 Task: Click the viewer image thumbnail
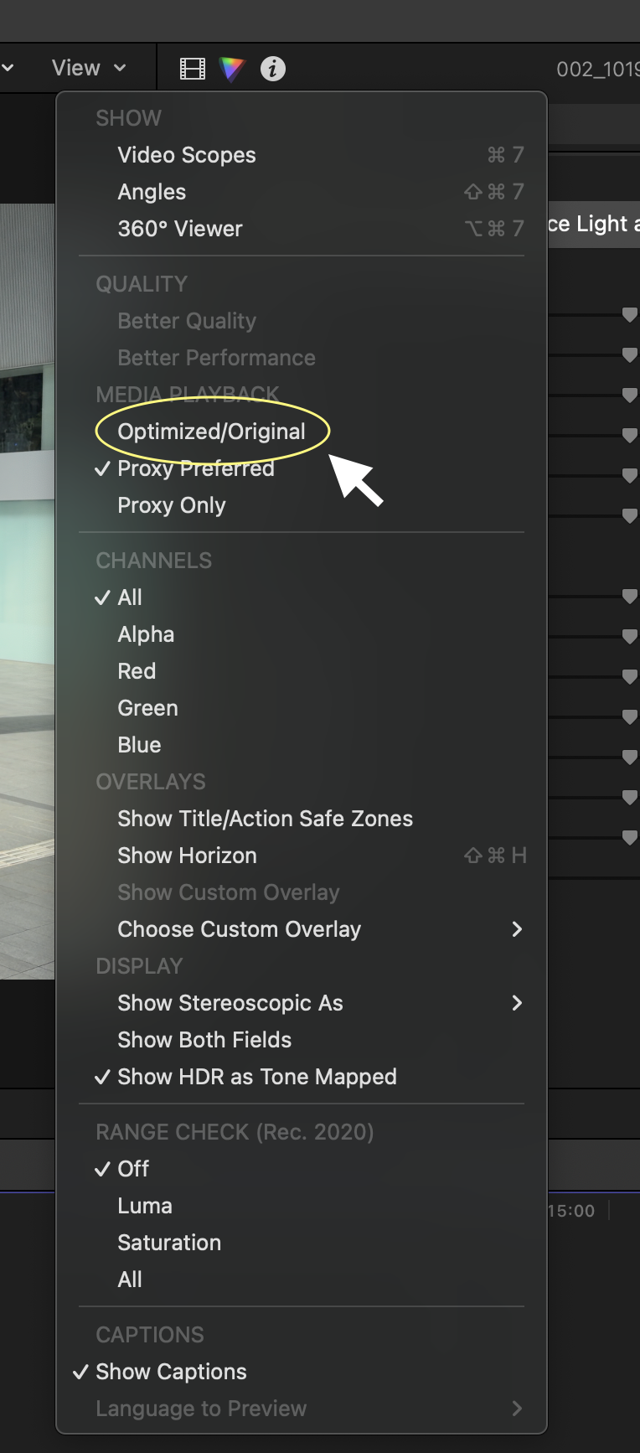coord(27,587)
